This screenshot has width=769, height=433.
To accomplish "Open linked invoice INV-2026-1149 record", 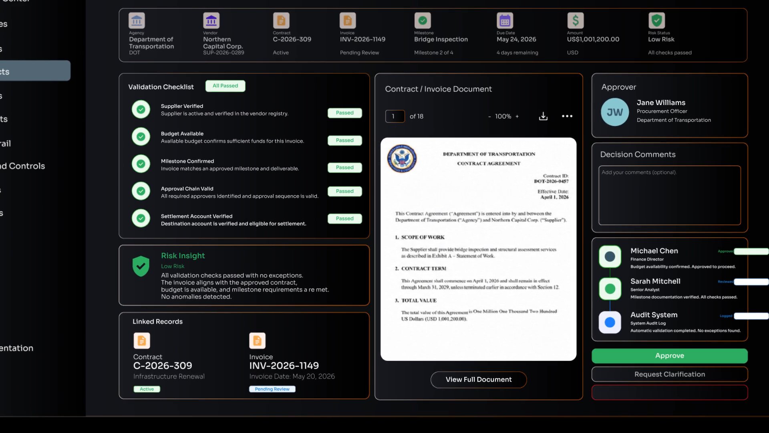I will click(284, 366).
